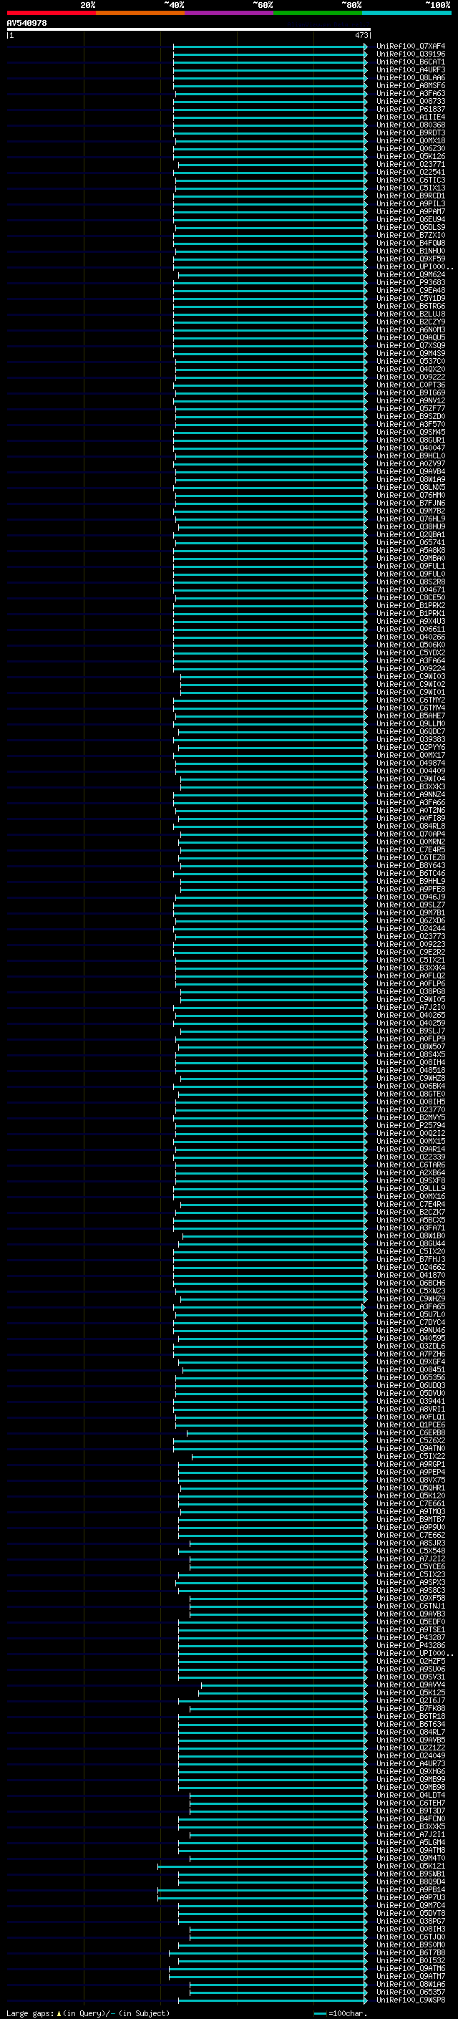
Task: Click the cyan ~100% identity legend segment
Action: pos(407,13)
